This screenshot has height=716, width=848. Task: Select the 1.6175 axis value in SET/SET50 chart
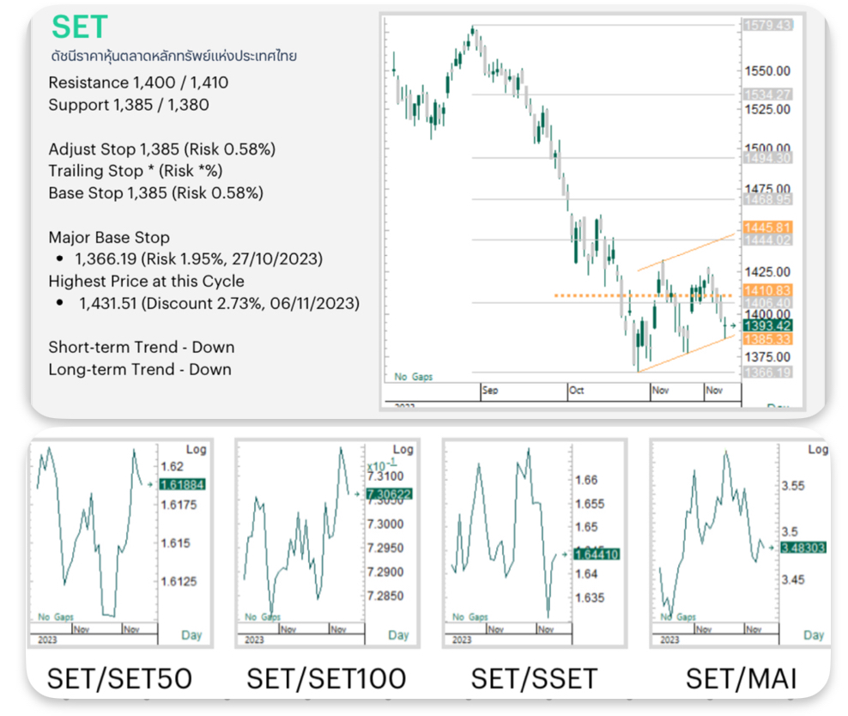point(179,505)
